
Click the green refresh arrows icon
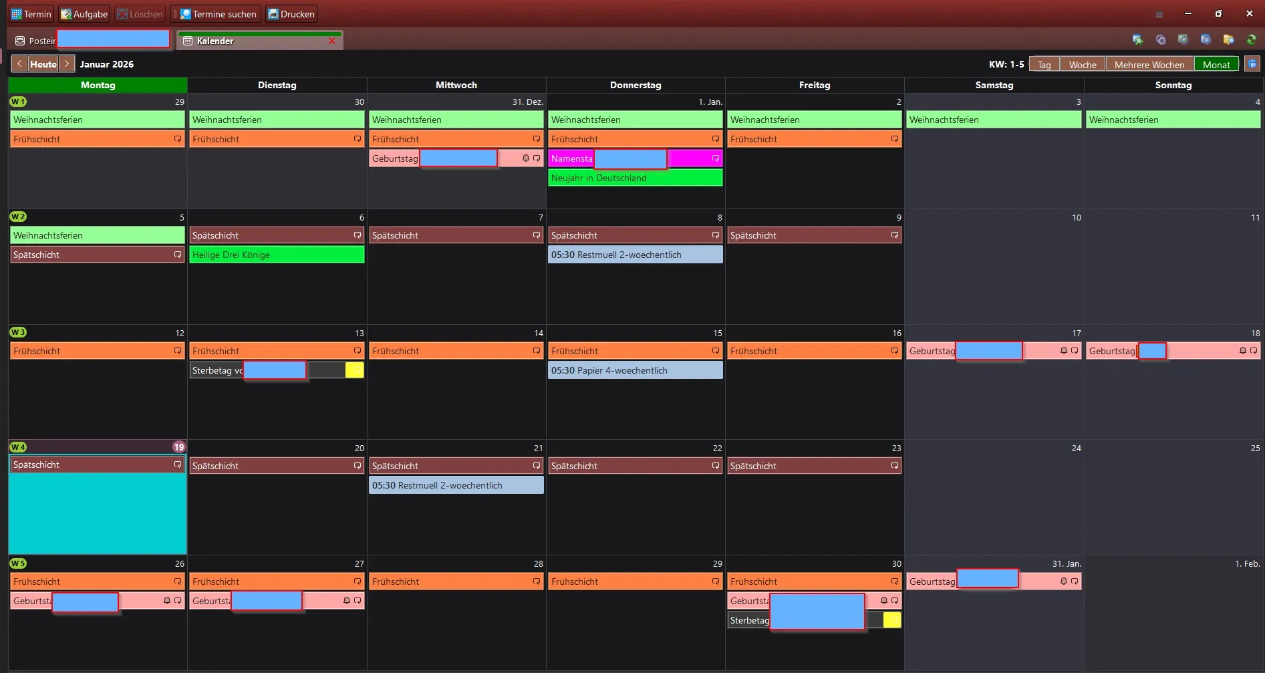tap(1252, 40)
